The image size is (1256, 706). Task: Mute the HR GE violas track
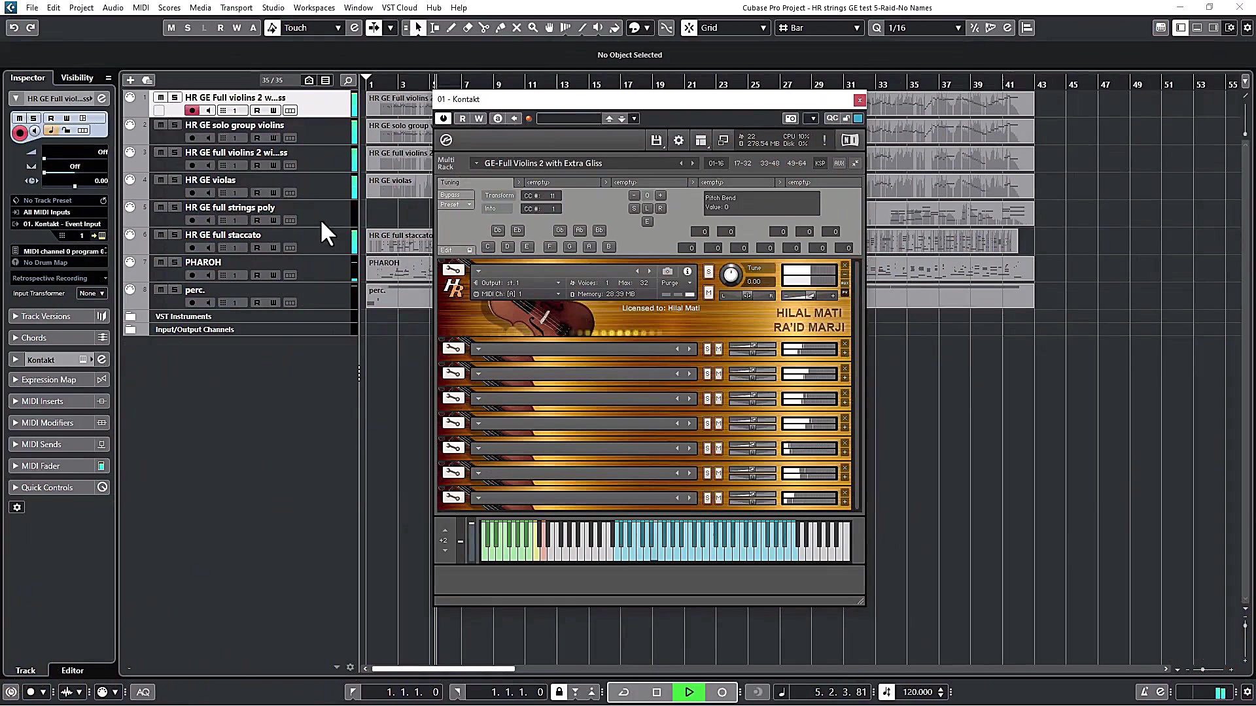[x=160, y=180]
